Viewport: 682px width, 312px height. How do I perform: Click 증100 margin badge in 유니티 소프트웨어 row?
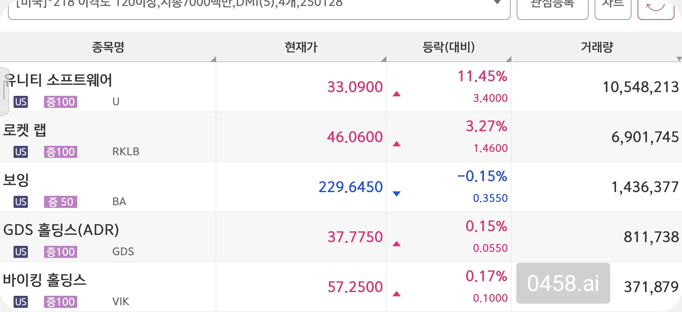coord(61,102)
